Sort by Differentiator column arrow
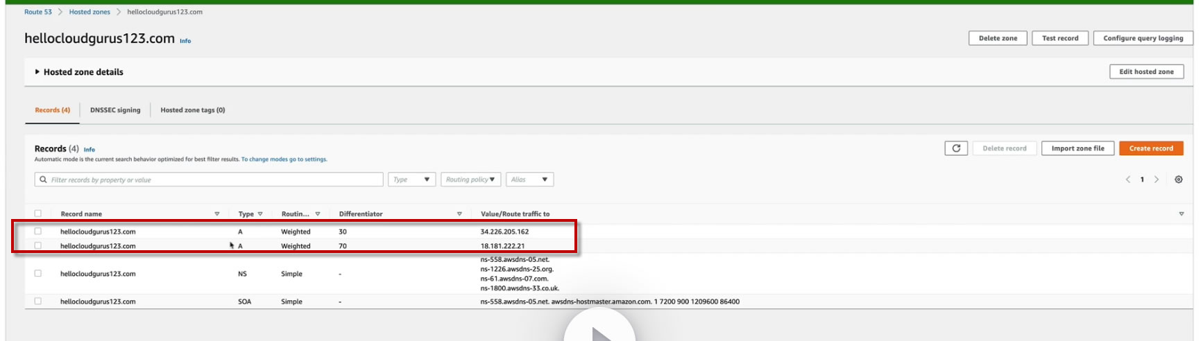 [x=459, y=214]
